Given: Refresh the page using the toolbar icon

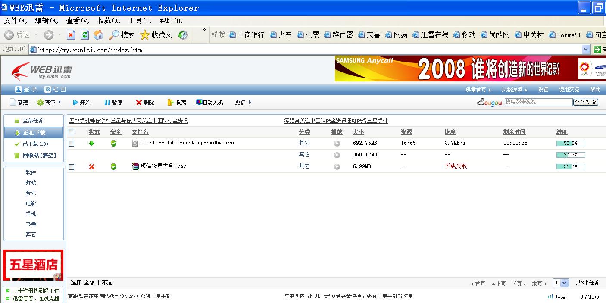Looking at the screenshot, I should click(x=84, y=35).
